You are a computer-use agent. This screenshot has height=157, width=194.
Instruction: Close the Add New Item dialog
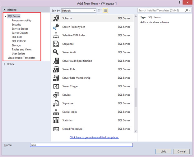coord(187,2)
